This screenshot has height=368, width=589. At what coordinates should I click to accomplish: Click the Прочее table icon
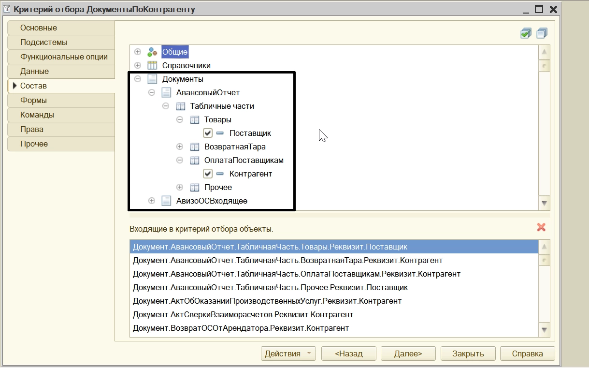(194, 187)
